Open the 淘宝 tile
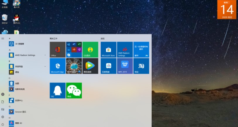This screenshot has width=238, height=127. pyautogui.click(x=141, y=66)
